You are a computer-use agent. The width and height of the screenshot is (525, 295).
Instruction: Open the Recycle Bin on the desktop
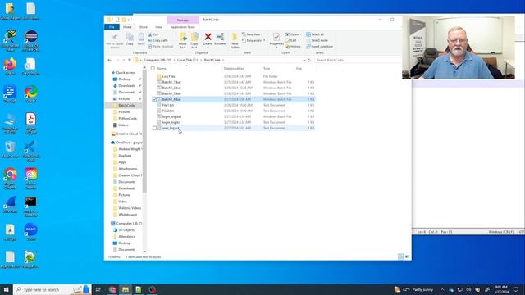click(10, 149)
